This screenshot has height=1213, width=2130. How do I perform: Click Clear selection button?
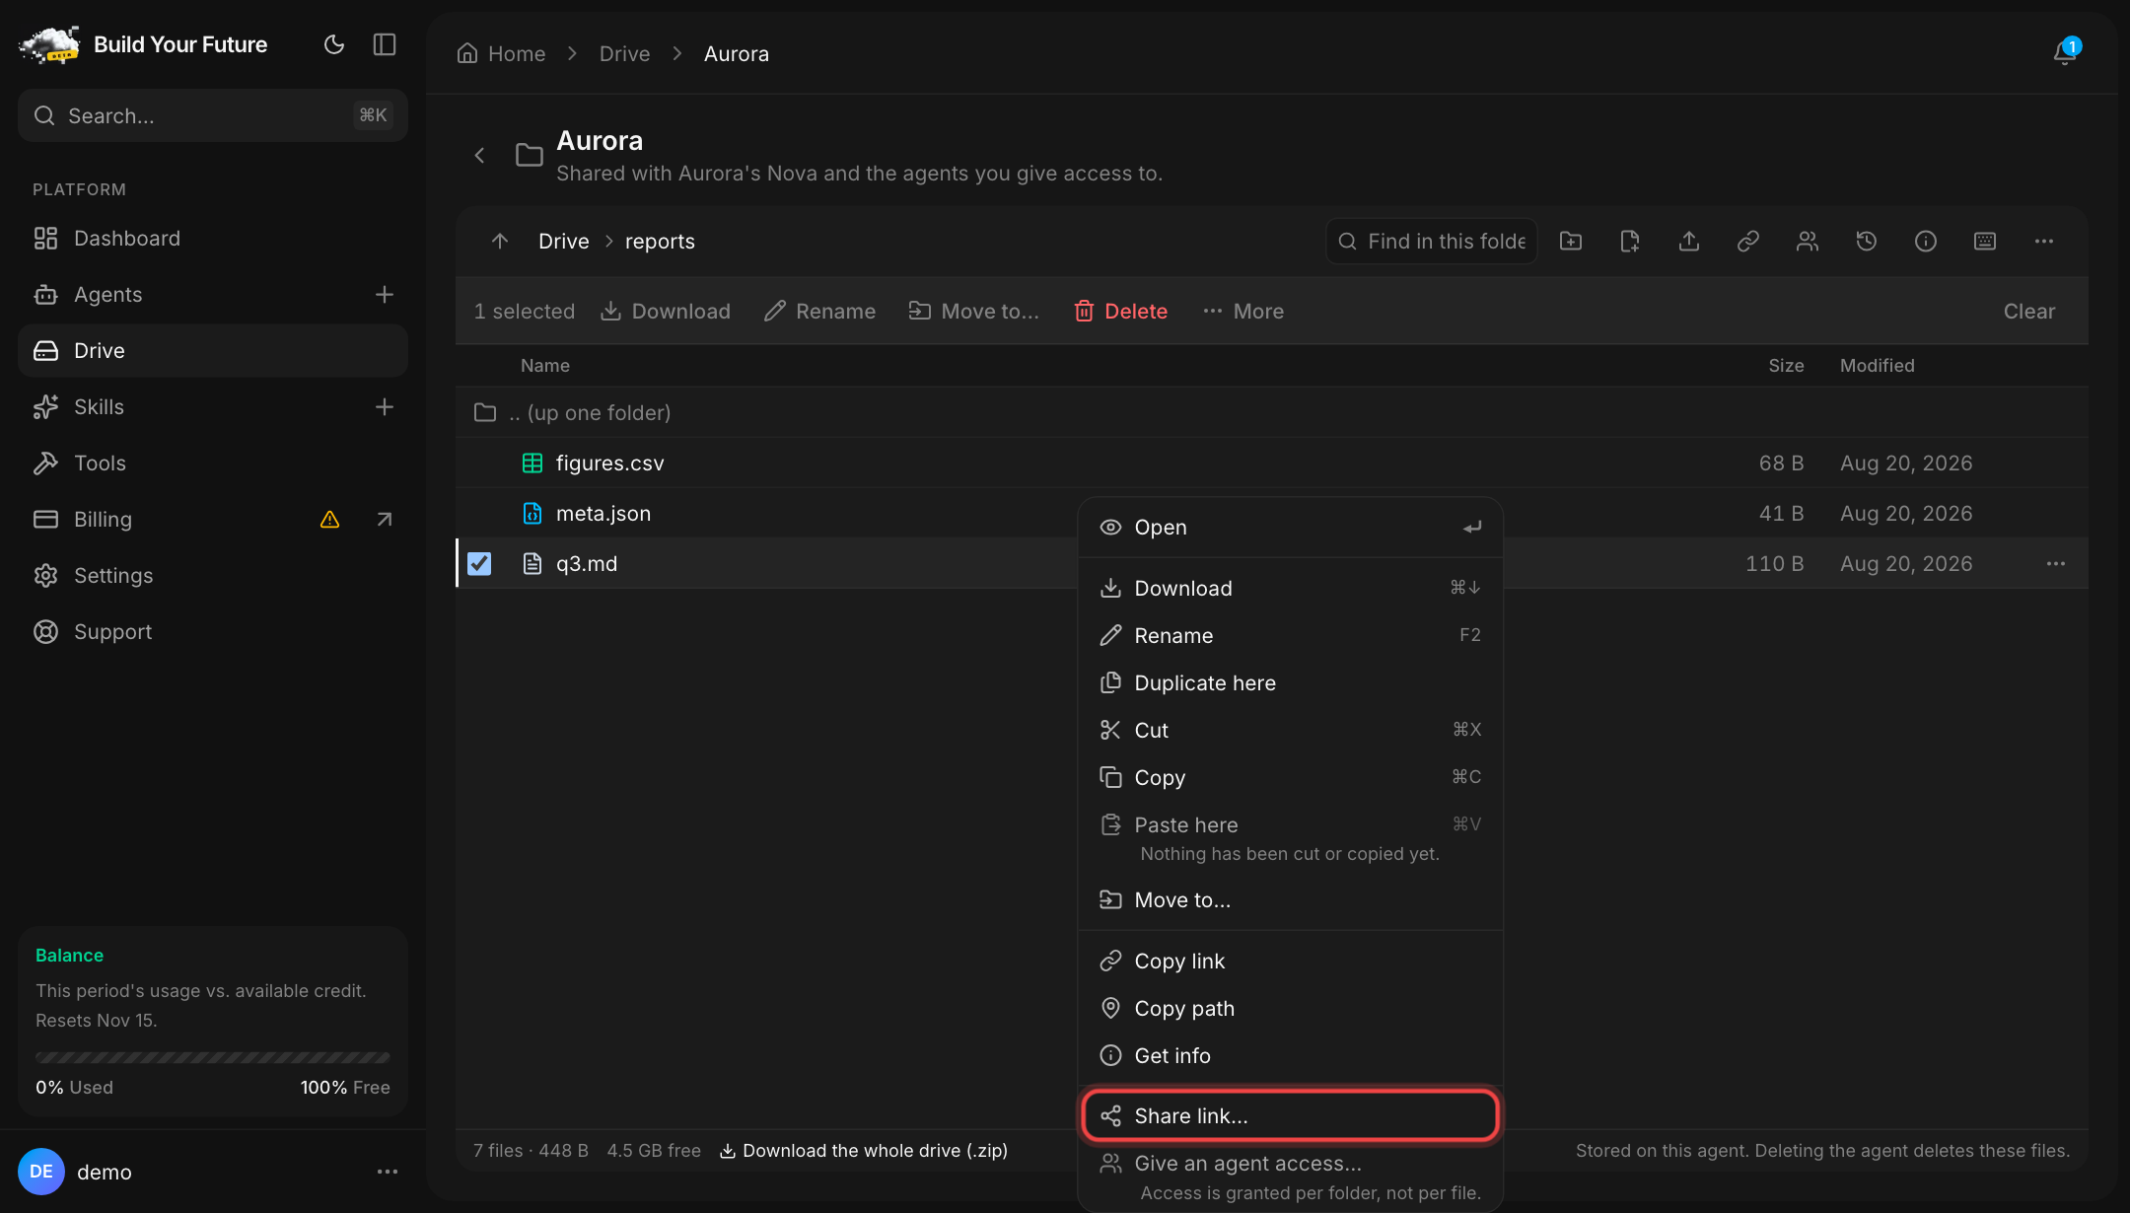point(2029,312)
